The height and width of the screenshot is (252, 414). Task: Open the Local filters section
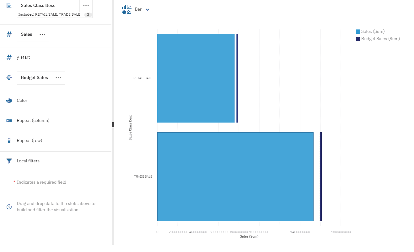pyautogui.click(x=56, y=161)
